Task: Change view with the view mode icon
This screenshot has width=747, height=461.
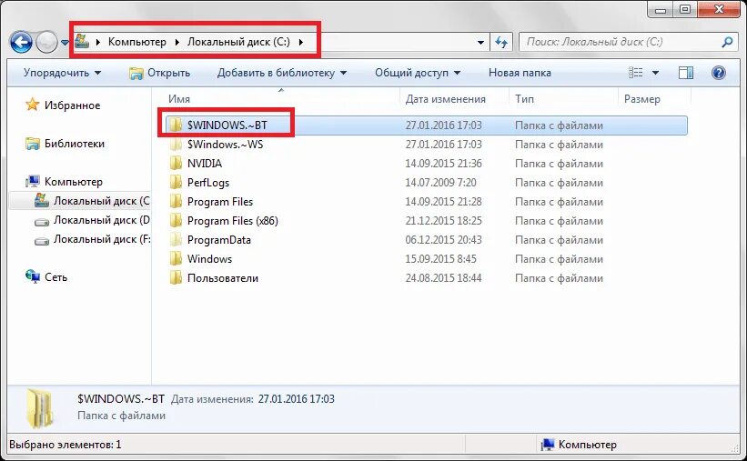Action: point(635,73)
